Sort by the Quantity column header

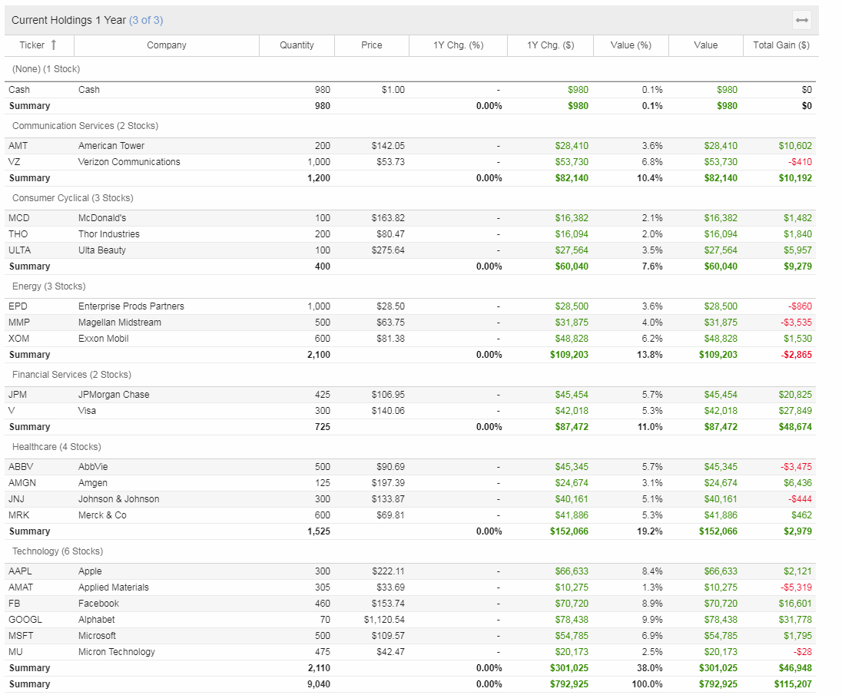(x=297, y=45)
